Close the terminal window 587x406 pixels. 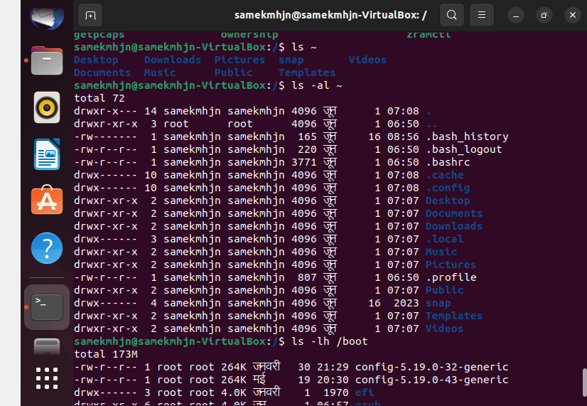coord(571,14)
